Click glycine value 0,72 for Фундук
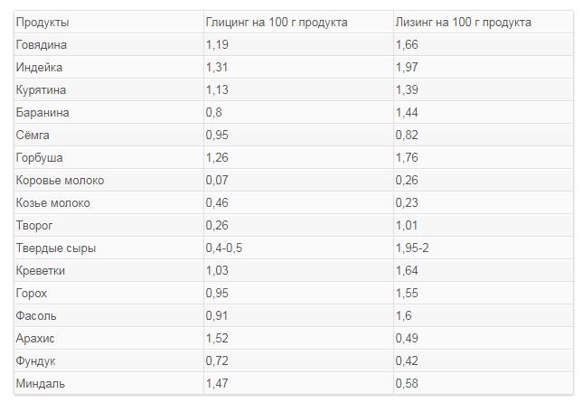This screenshot has height=412, width=583. pos(217,360)
